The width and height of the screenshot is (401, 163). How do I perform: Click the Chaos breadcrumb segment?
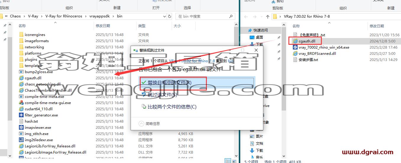[x=15, y=16]
